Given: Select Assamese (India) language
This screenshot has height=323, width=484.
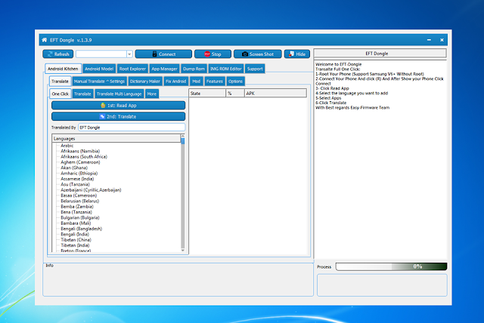Looking at the screenshot, I should click(x=77, y=179).
